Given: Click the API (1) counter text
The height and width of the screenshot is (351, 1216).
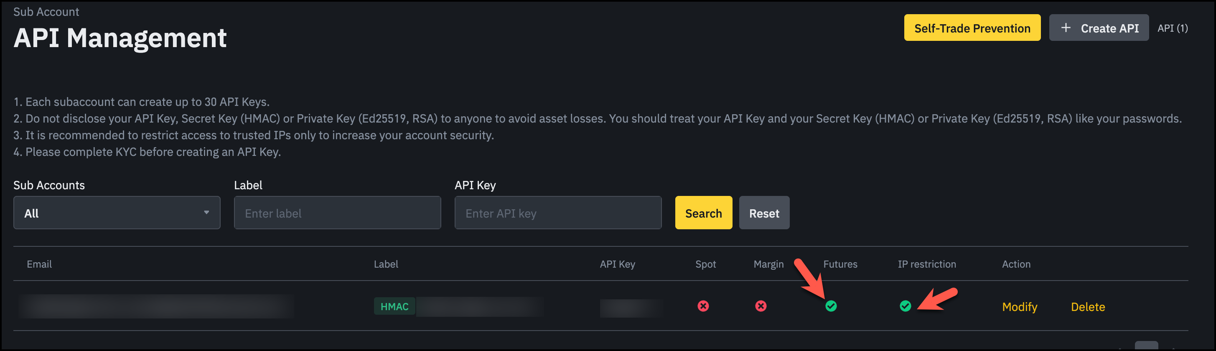Looking at the screenshot, I should tap(1172, 28).
